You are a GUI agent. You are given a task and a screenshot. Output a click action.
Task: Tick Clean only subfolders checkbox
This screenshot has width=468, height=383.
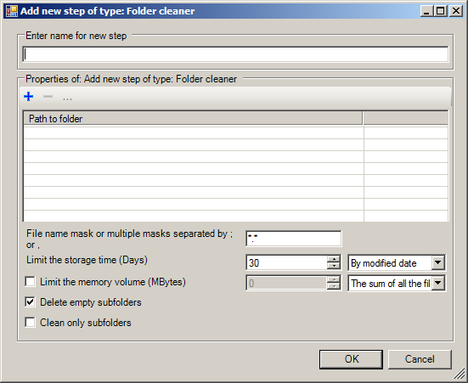pos(30,322)
